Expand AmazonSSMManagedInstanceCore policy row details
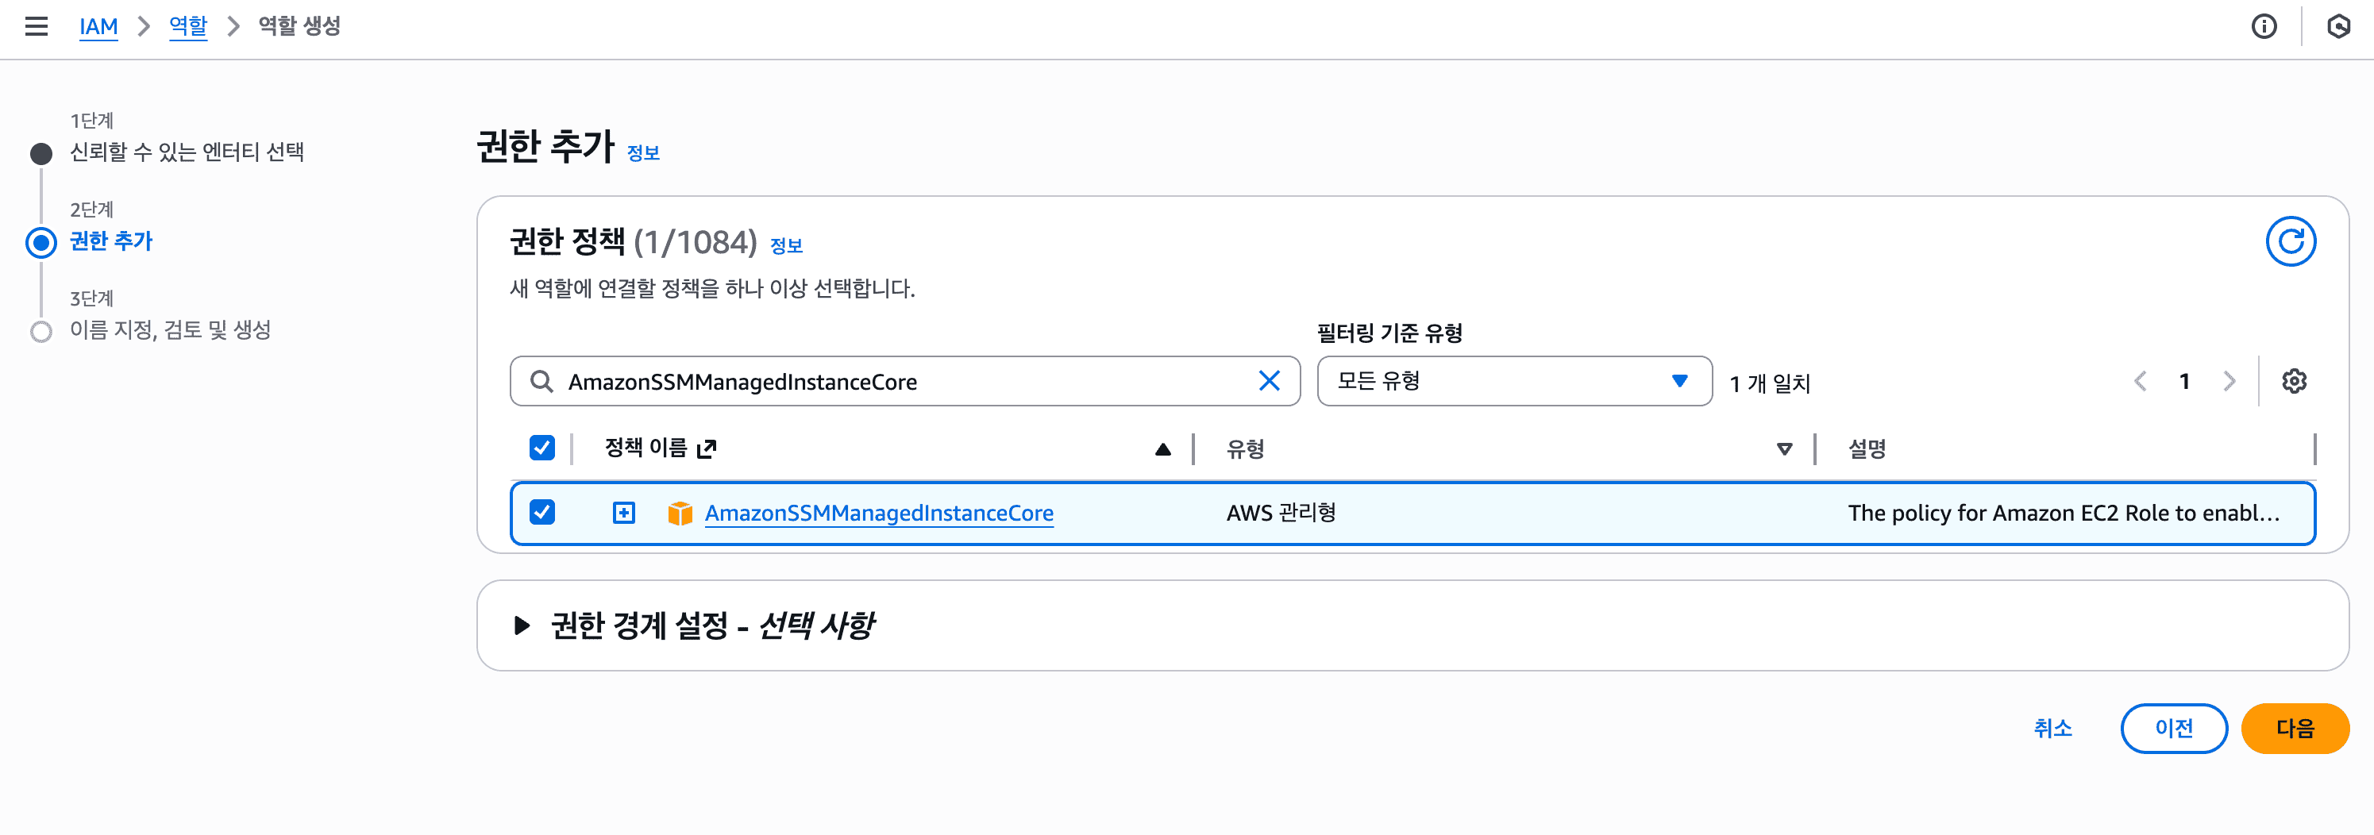 point(624,513)
